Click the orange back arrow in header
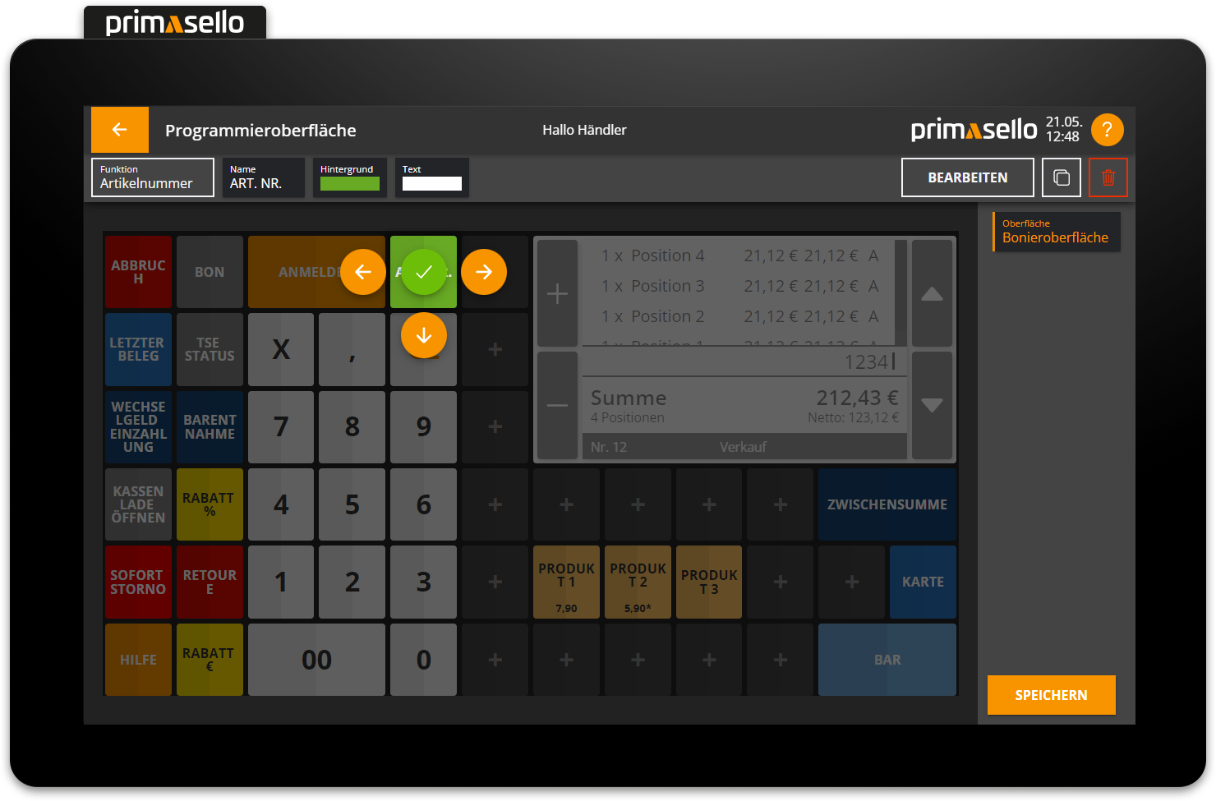The width and height of the screenshot is (1216, 801). pos(120,130)
